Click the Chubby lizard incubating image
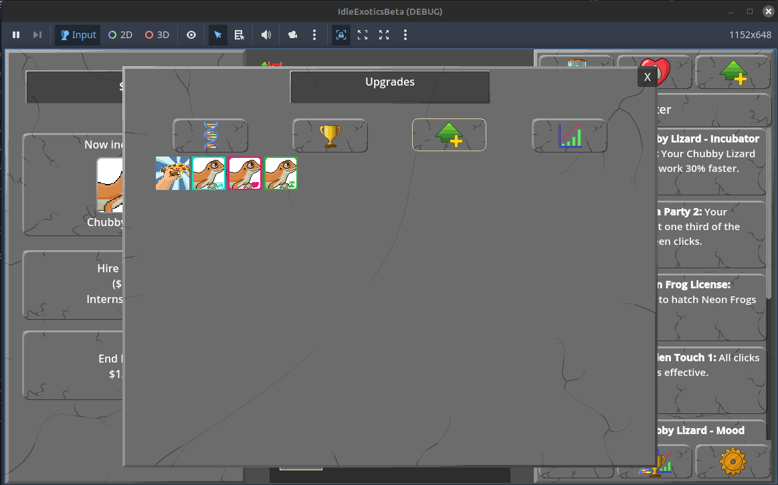778x485 pixels. coord(110,185)
